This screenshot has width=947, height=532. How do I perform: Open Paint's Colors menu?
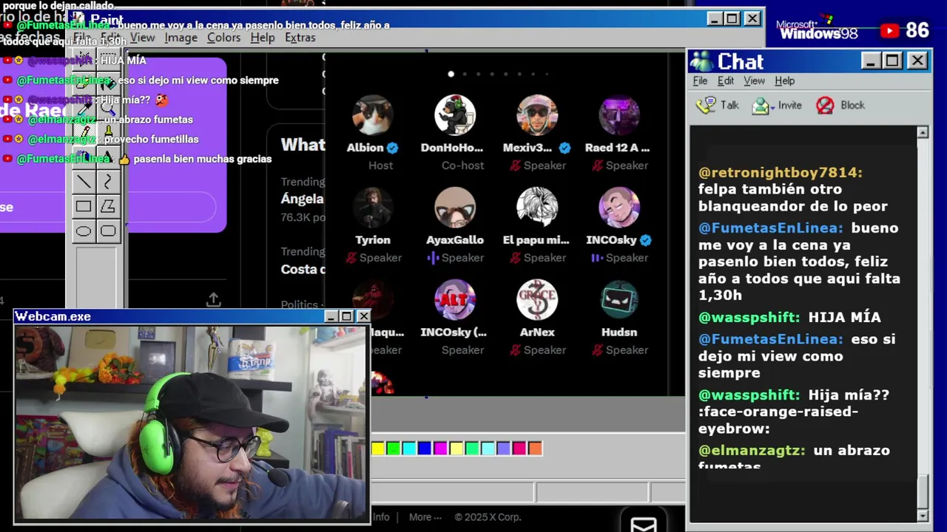pos(223,38)
